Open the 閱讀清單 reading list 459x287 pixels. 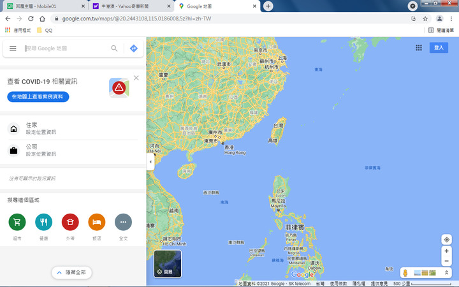pos(441,30)
